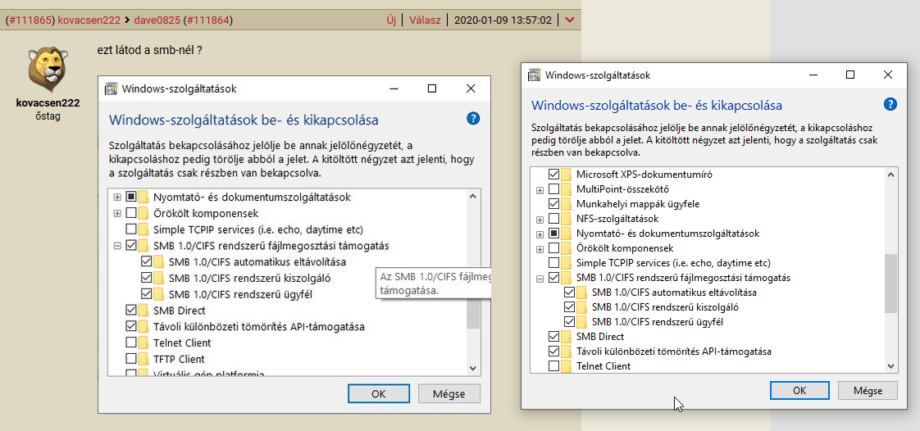The height and width of the screenshot is (431, 920).
Task: Click scroll-up arrow in left dialog list
Action: (x=473, y=197)
